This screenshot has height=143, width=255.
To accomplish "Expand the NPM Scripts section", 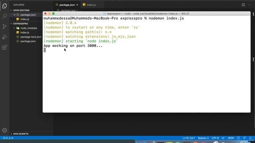I will tap(21, 134).
